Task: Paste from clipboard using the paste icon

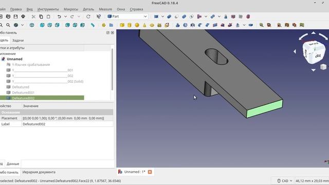Action: pos(48,16)
